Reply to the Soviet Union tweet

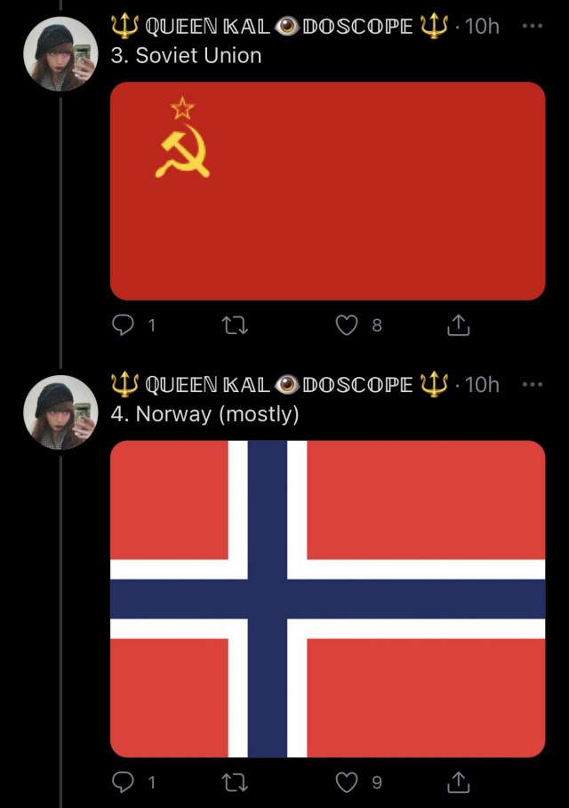pyautogui.click(x=123, y=325)
